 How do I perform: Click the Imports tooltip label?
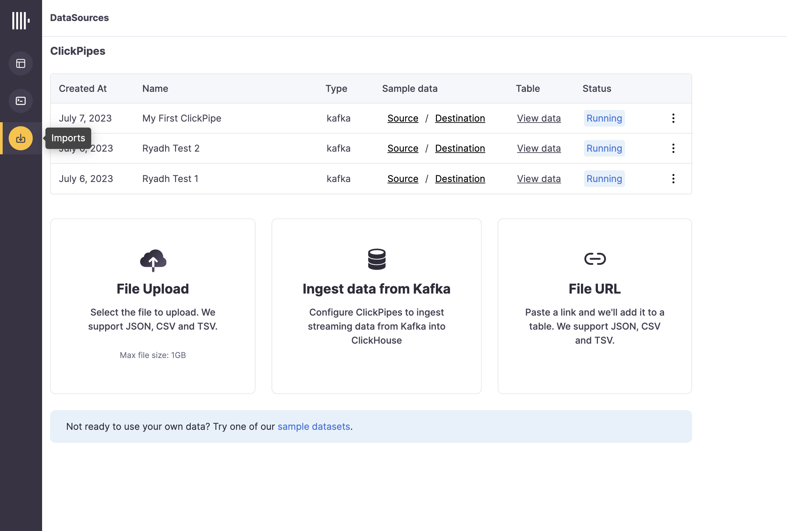(68, 138)
